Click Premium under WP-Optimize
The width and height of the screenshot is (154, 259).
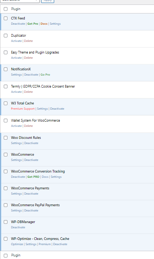point(45,244)
